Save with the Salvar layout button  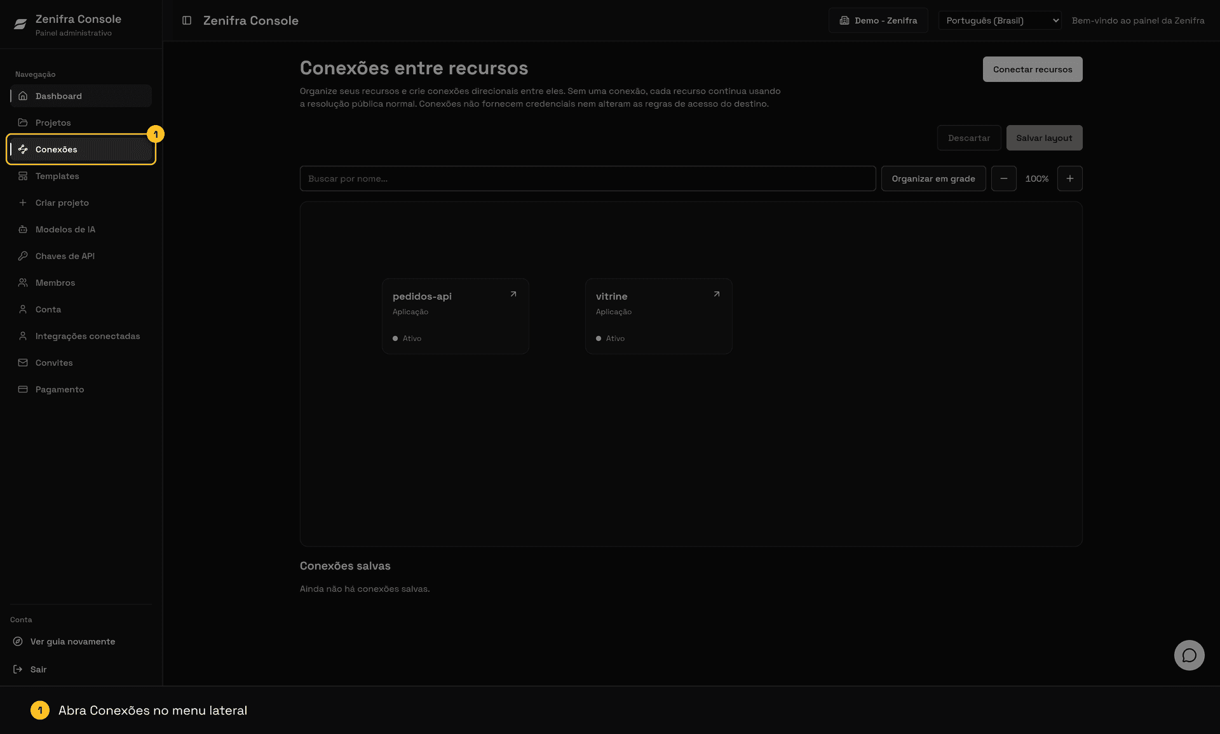[1044, 138]
